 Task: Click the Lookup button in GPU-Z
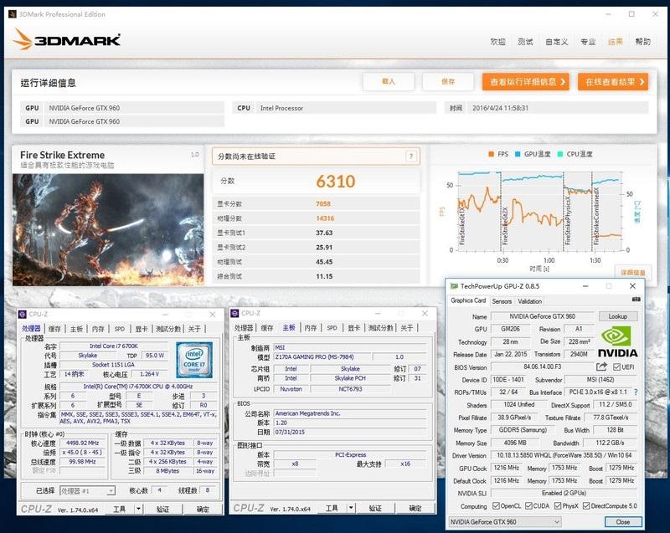tap(618, 316)
